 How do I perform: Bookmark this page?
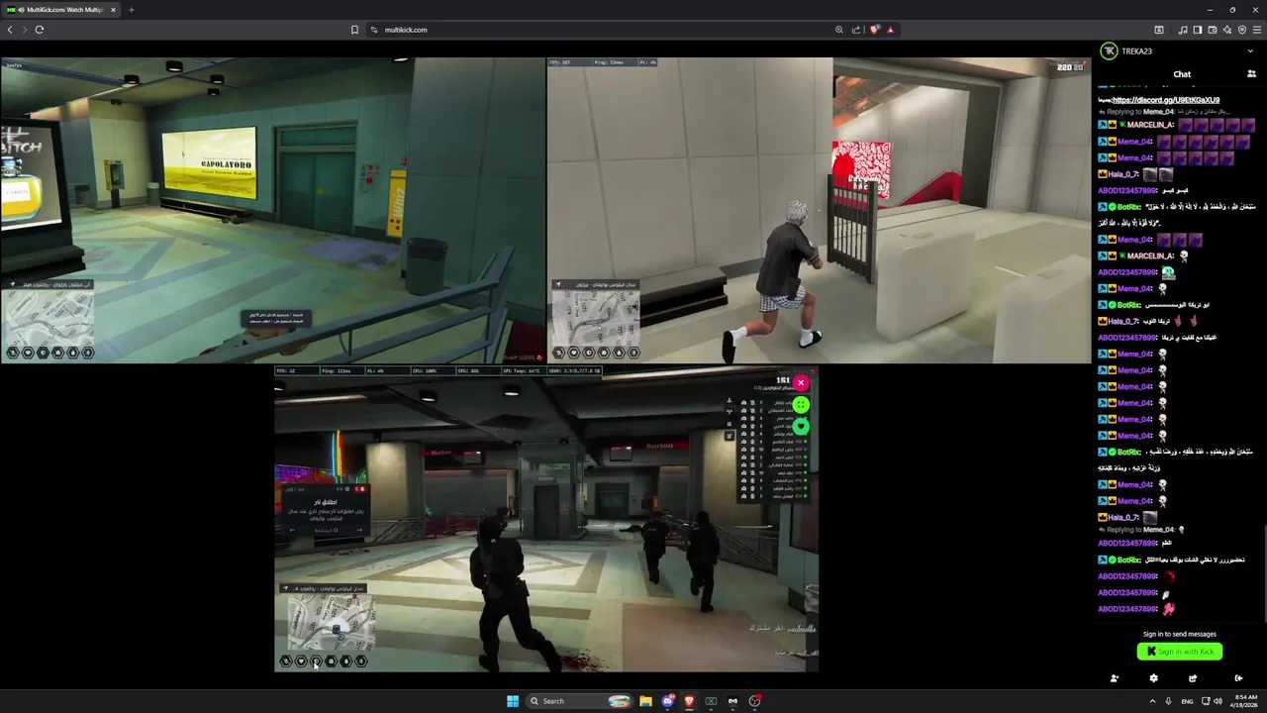tap(354, 30)
